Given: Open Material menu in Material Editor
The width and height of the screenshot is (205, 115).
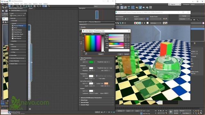Looking at the screenshot, I should click(x=17, y=4).
